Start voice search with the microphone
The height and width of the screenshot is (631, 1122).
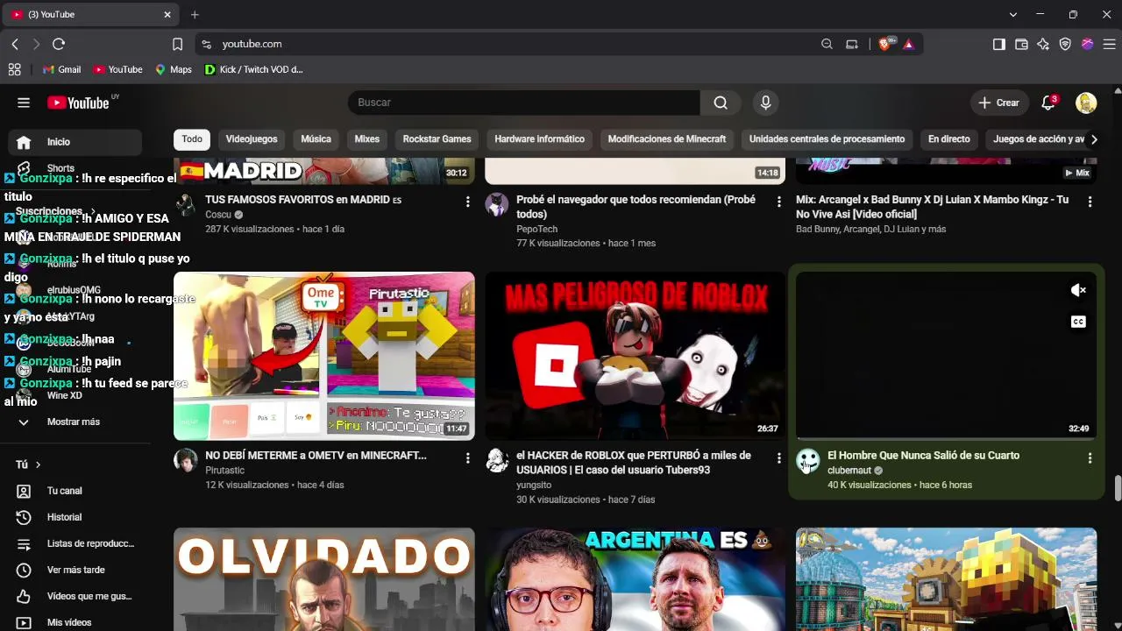click(765, 103)
